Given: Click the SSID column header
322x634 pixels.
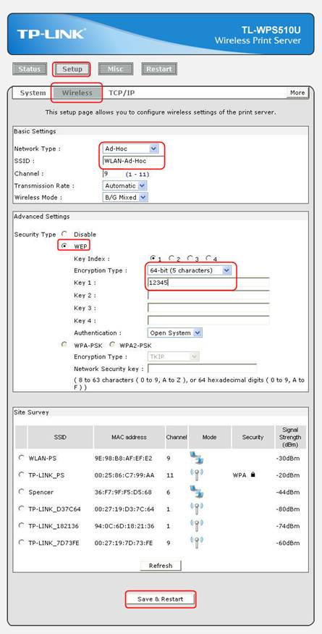Looking at the screenshot, I should [x=60, y=437].
